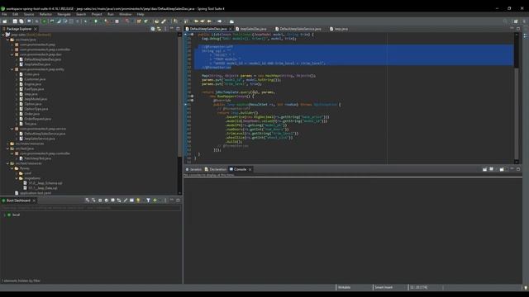Click the Back navigation arrow in toolbar

(209, 21)
